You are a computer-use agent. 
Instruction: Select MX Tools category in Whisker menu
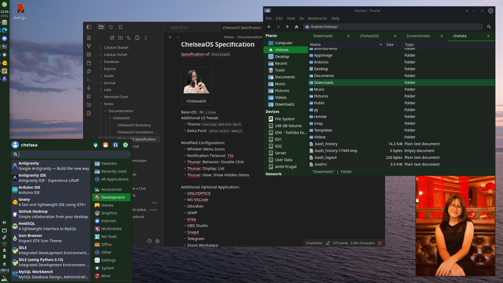111,237
